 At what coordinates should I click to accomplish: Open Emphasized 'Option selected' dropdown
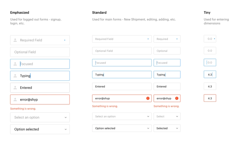[40, 129]
